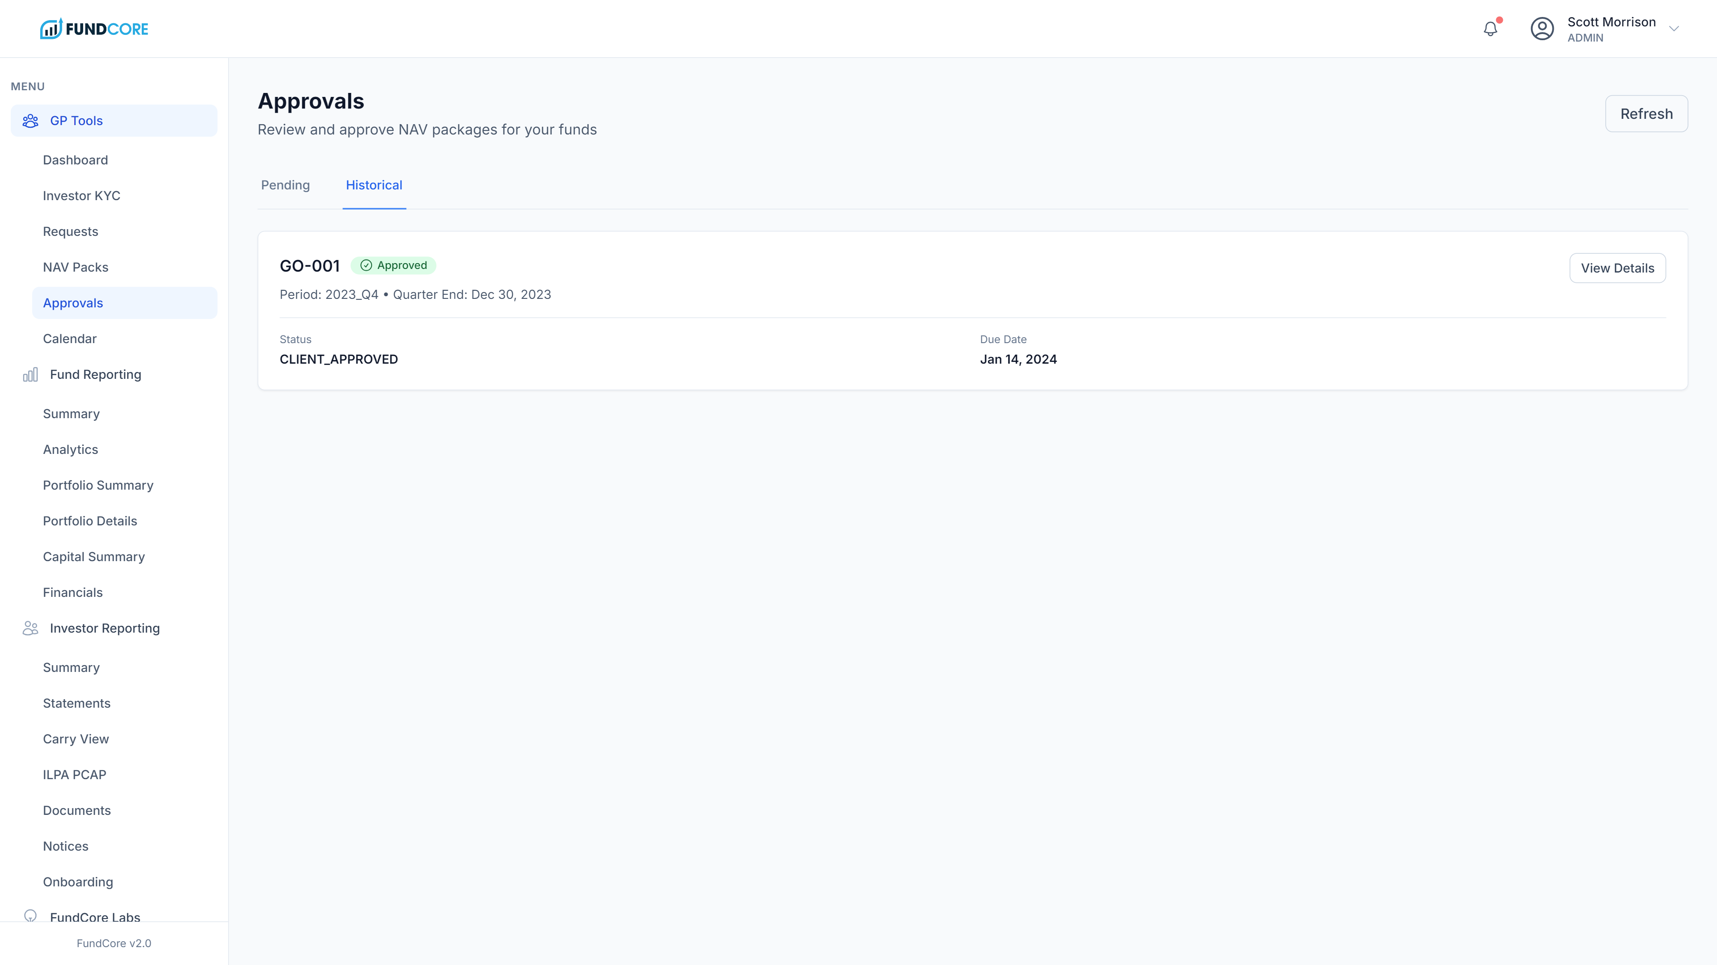Click the GP Tools people icon

(30, 121)
